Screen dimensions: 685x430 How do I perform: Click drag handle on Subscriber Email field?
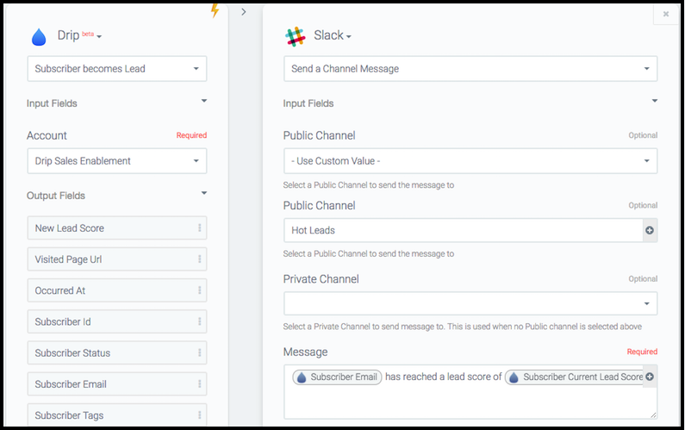click(199, 384)
